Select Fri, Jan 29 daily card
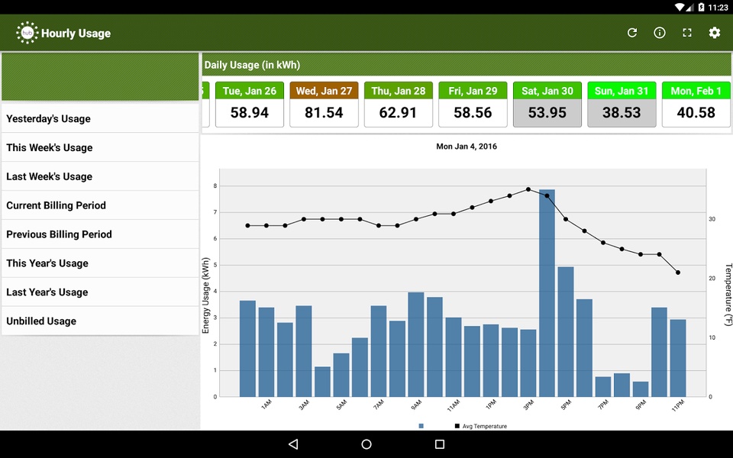The width and height of the screenshot is (733, 458). [x=473, y=105]
